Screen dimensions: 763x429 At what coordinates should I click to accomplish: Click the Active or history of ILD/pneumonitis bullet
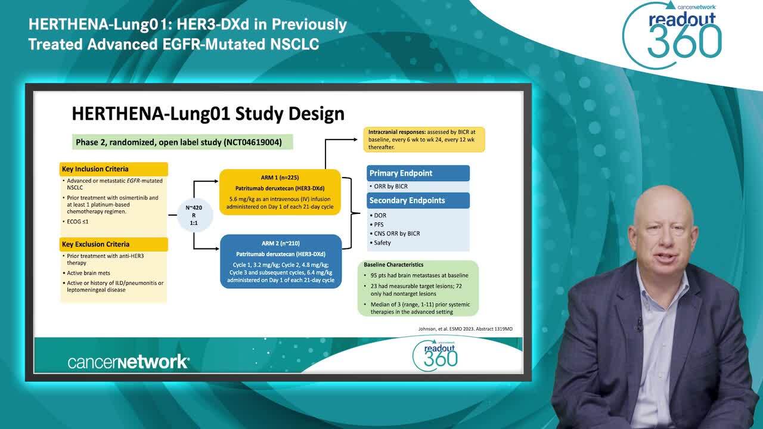tap(113, 286)
